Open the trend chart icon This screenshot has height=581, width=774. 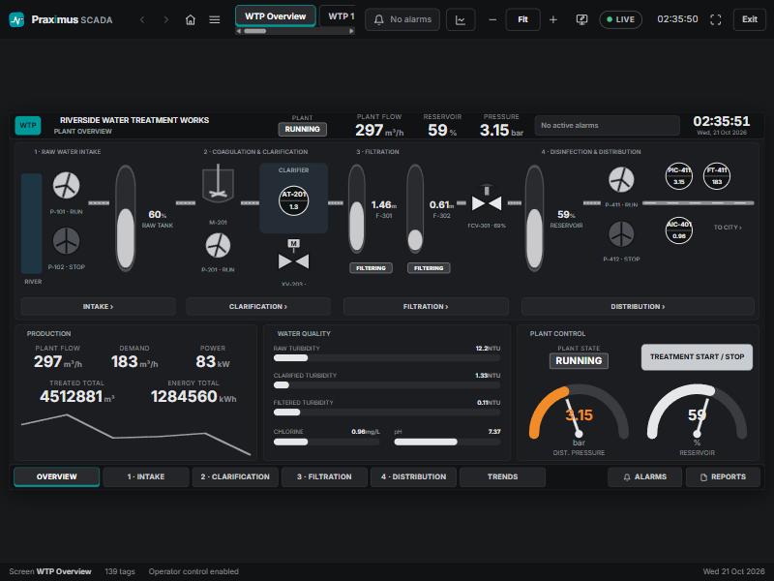point(461,19)
